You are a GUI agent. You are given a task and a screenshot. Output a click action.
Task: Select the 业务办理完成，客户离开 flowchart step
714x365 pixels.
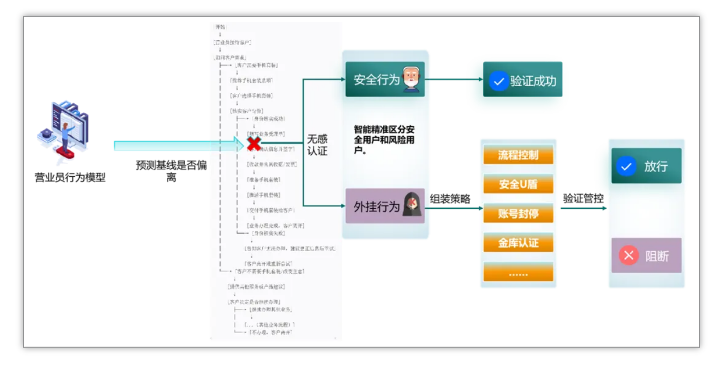[x=278, y=226]
